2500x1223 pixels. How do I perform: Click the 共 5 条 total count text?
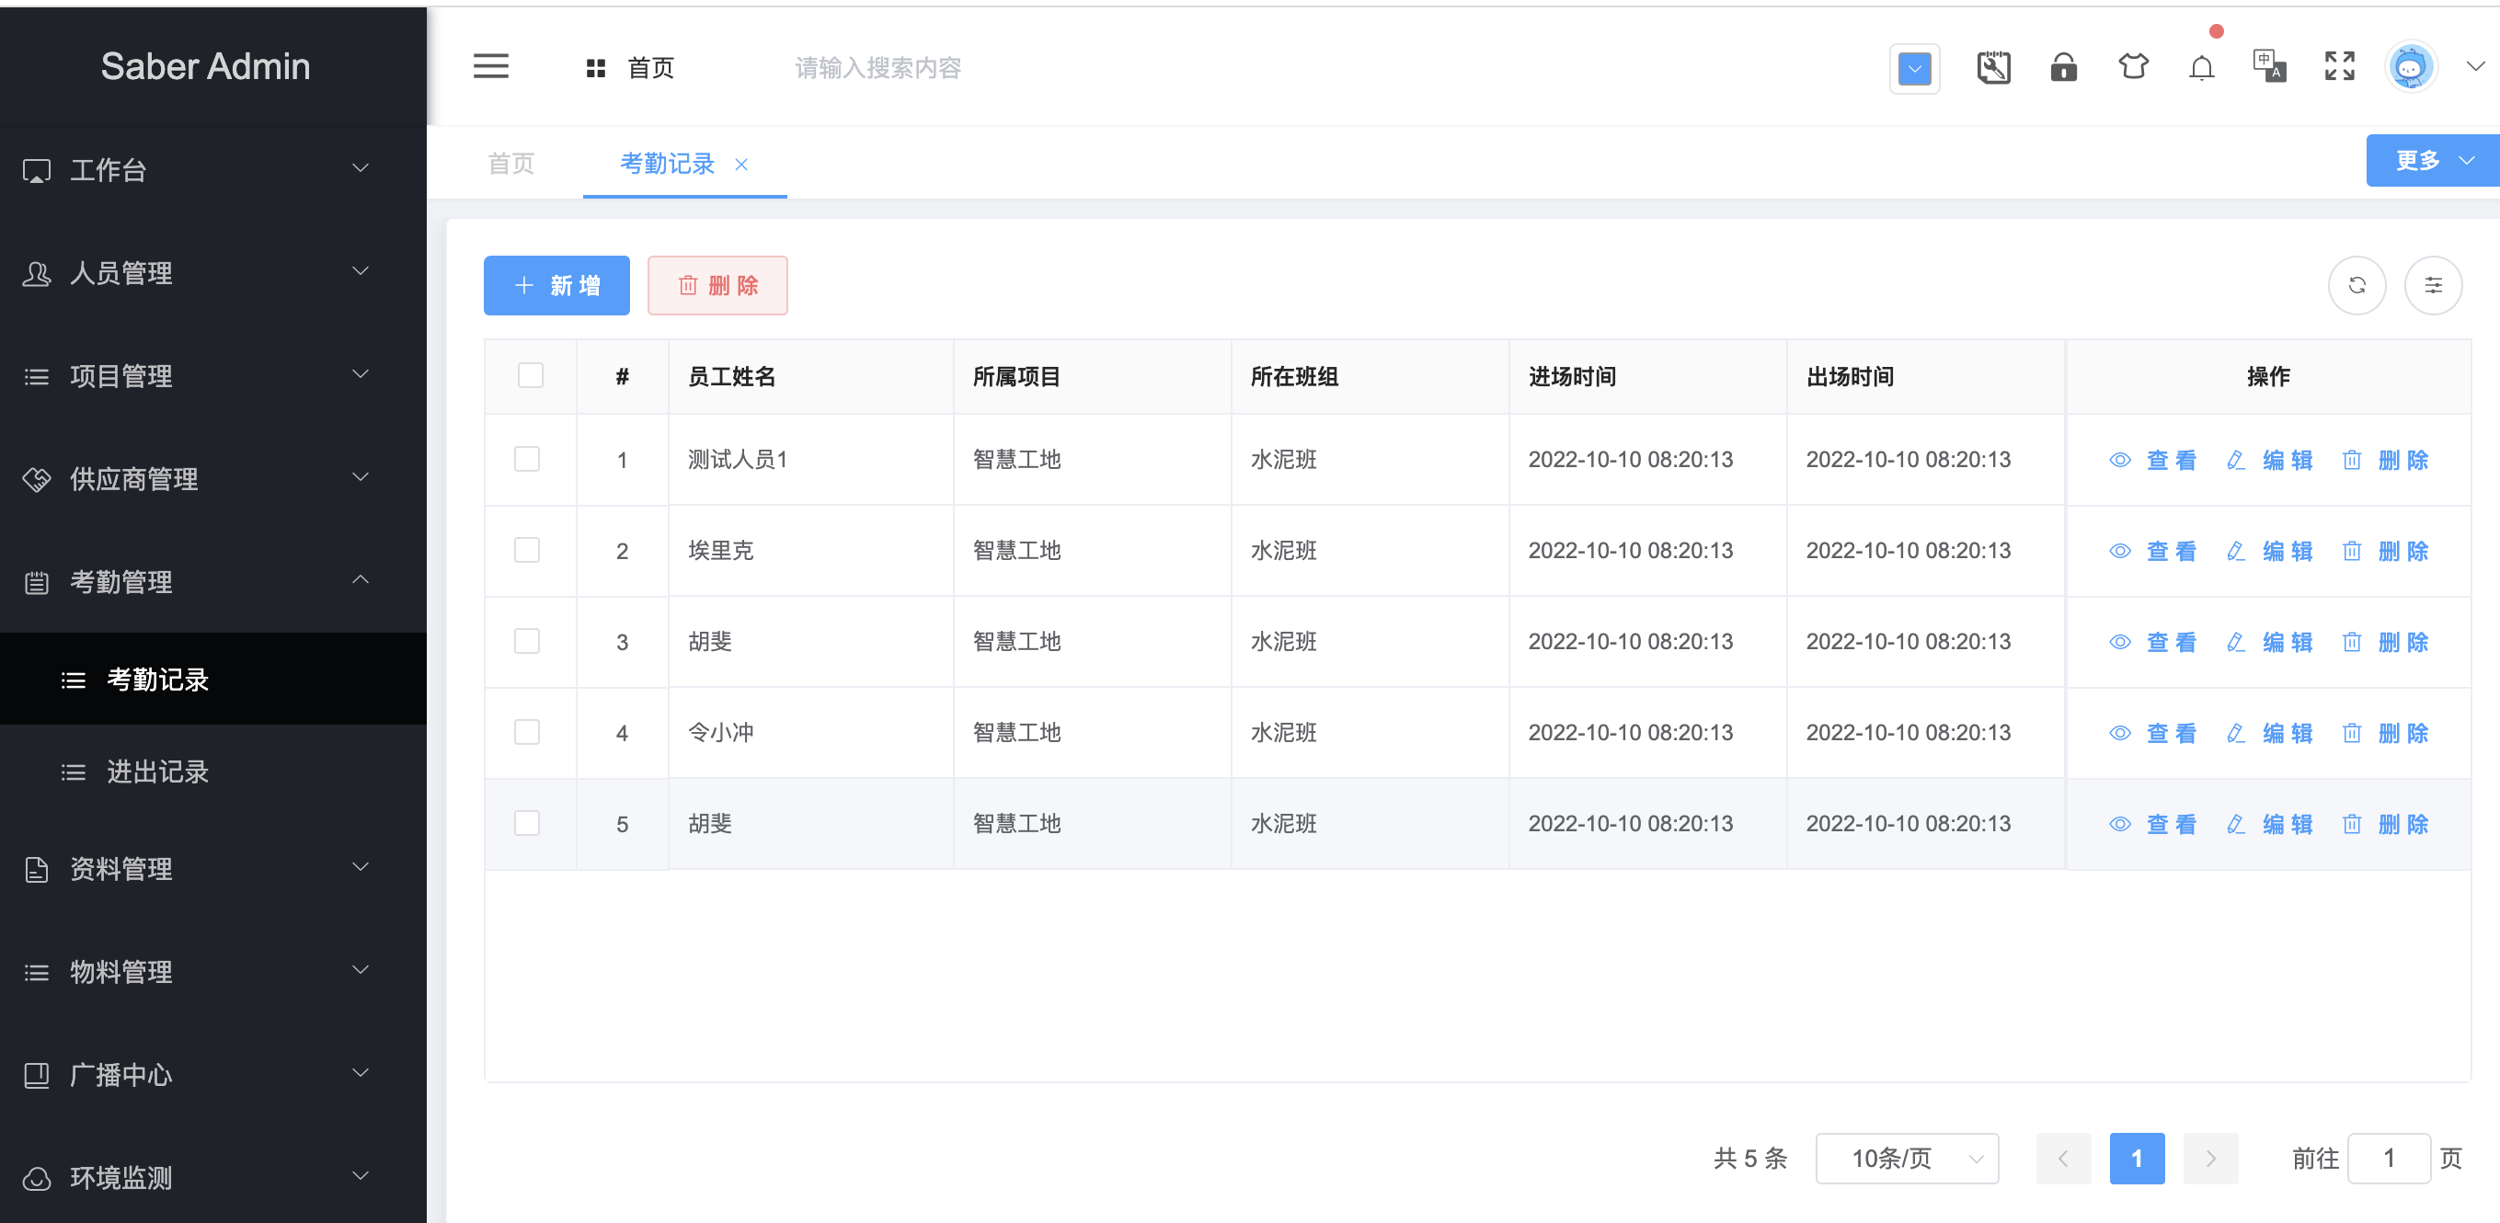coord(1749,1158)
